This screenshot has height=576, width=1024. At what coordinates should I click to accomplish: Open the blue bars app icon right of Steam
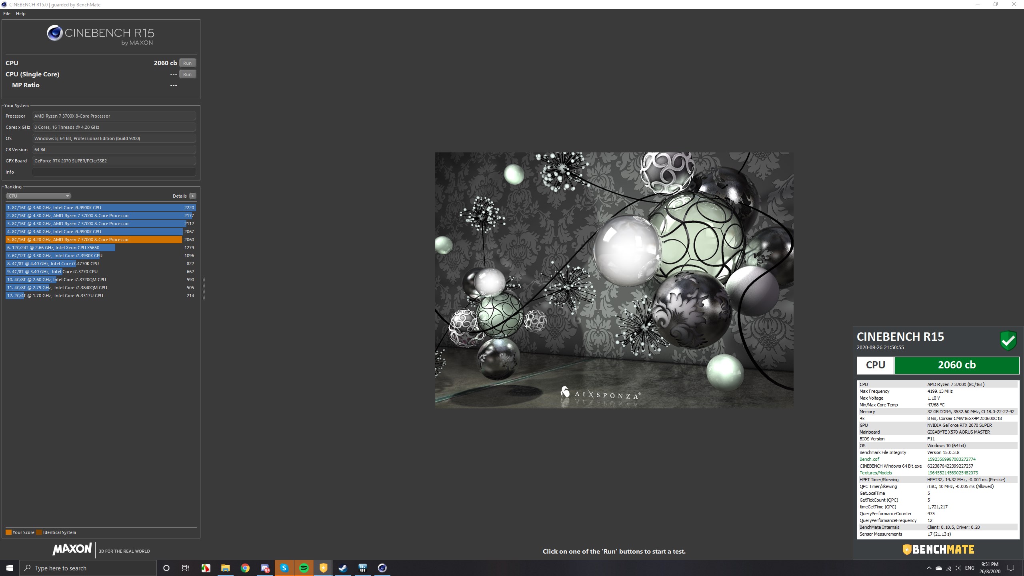click(x=362, y=568)
